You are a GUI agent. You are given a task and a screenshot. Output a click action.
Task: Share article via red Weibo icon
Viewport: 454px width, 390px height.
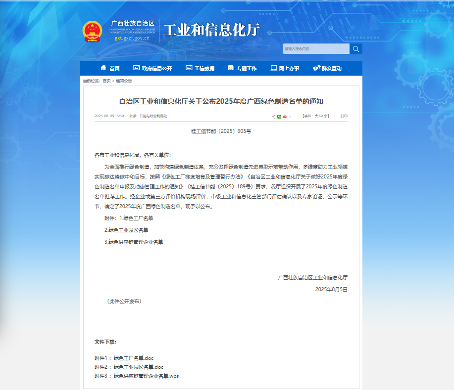(285, 117)
